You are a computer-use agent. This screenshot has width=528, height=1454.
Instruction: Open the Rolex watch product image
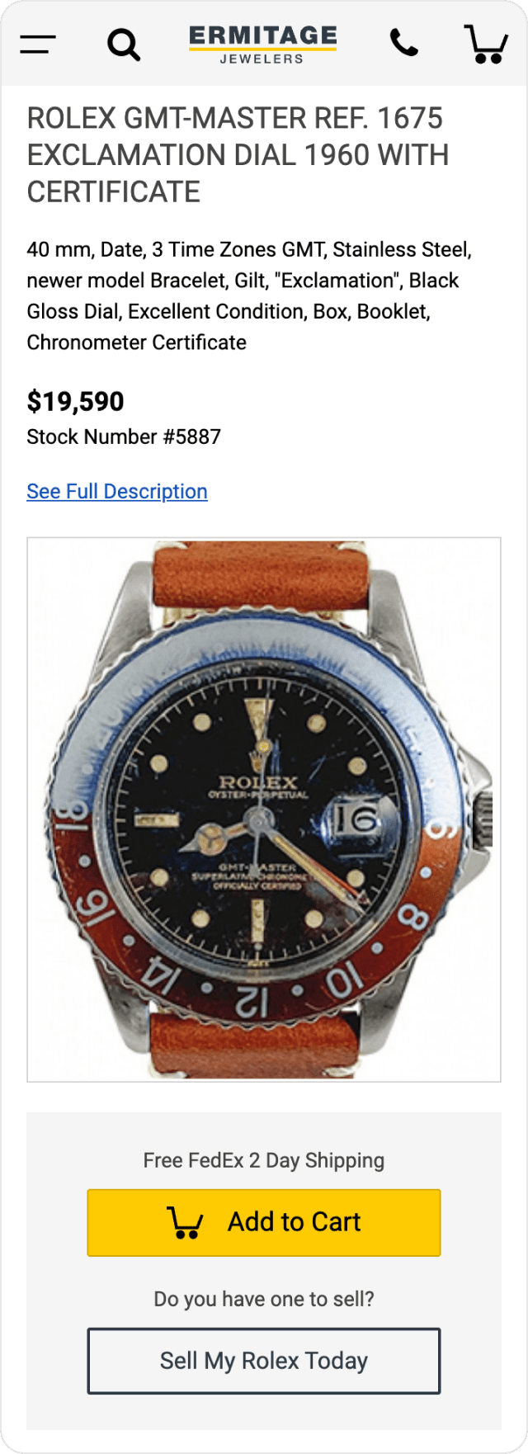click(264, 810)
